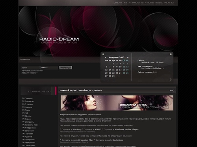
Task: Click the DreamFM Listen banner image
Action: tap(117, 103)
